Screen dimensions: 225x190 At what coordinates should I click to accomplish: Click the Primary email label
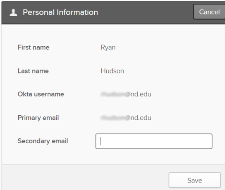click(x=38, y=118)
